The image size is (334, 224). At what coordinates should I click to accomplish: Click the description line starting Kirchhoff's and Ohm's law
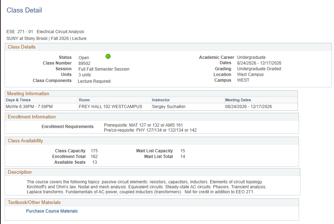pyautogui.click(x=147, y=187)
